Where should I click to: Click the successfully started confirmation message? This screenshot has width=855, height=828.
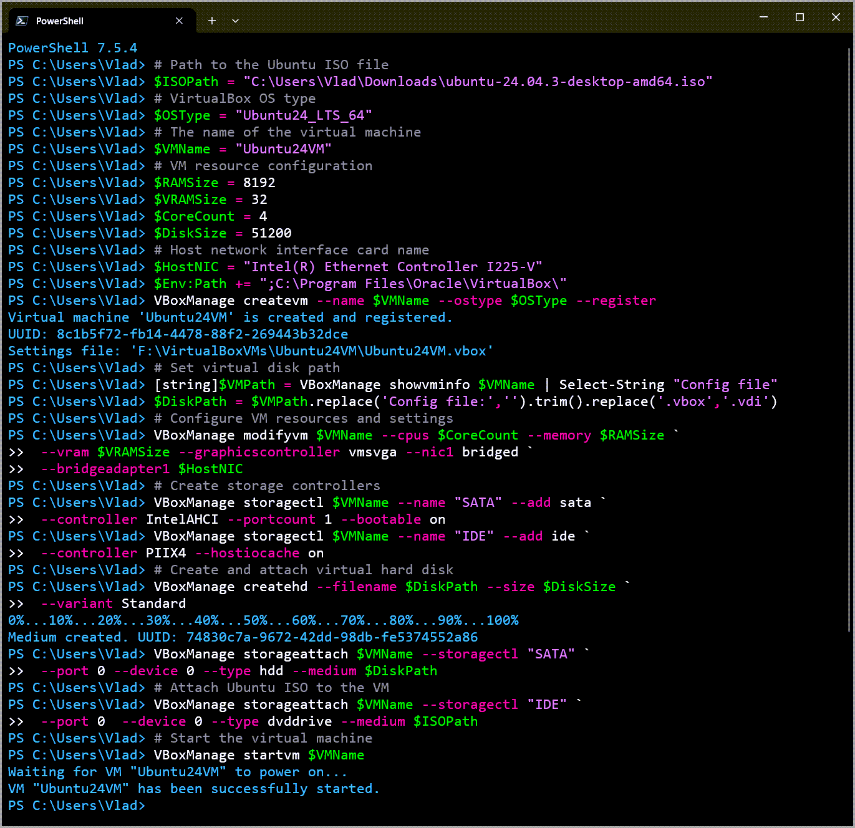(193, 788)
